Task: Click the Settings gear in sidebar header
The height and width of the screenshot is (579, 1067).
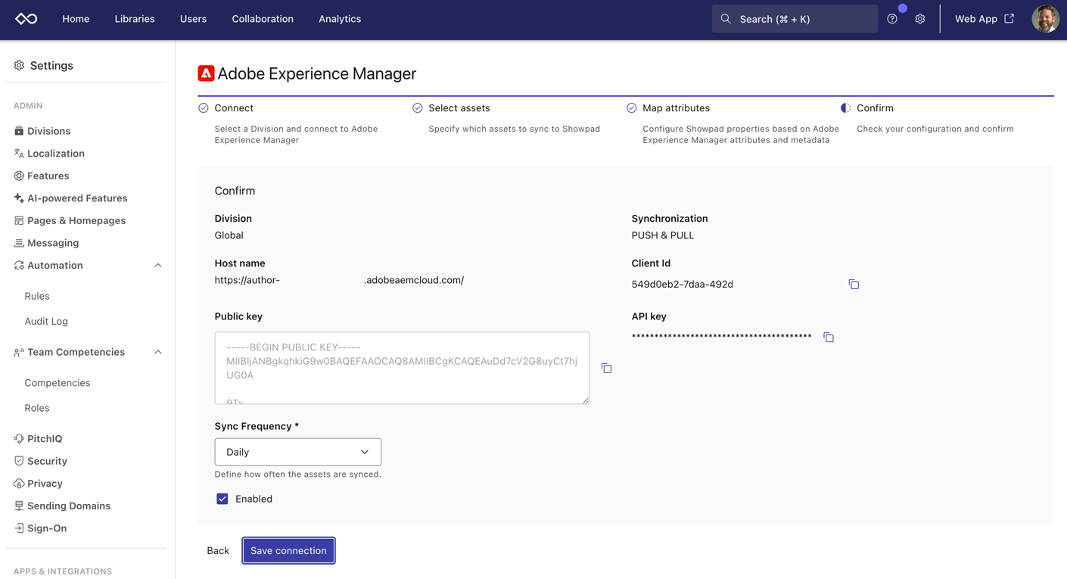Action: coord(19,66)
